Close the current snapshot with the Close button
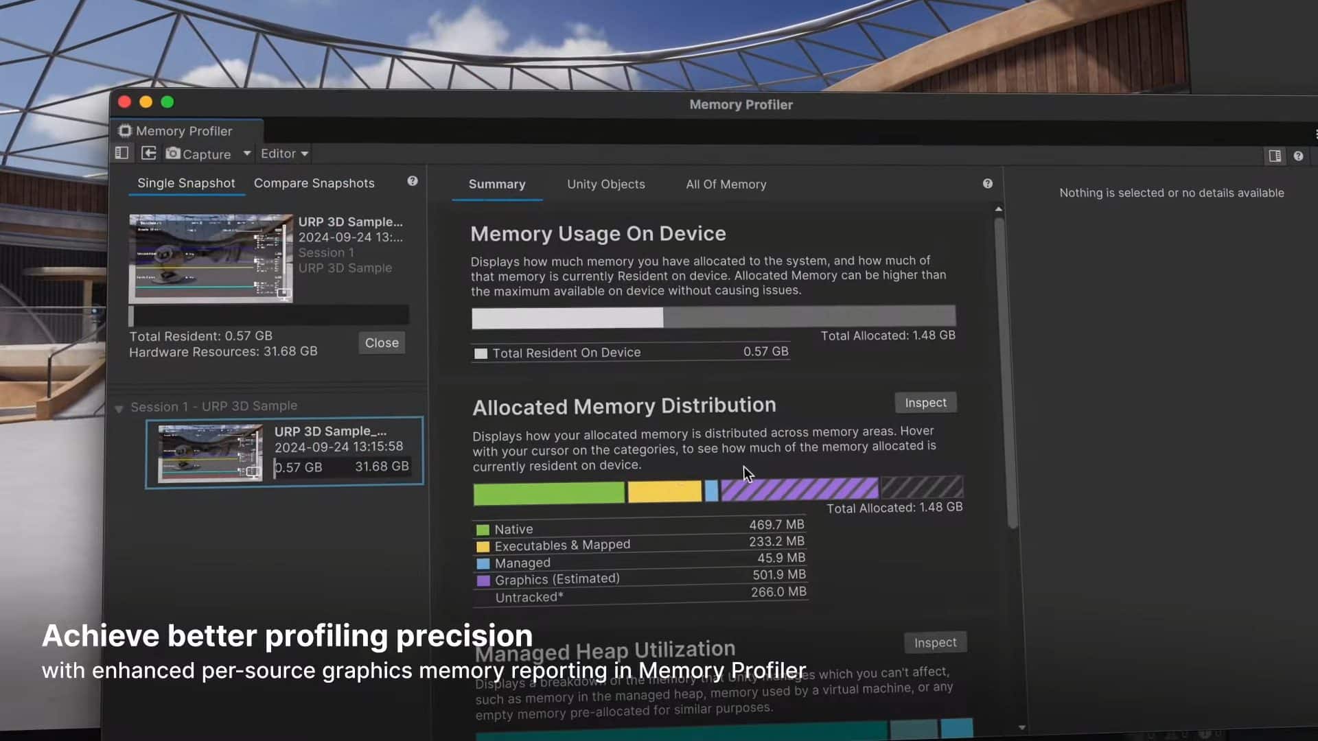Viewport: 1318px width, 741px height. click(x=381, y=342)
